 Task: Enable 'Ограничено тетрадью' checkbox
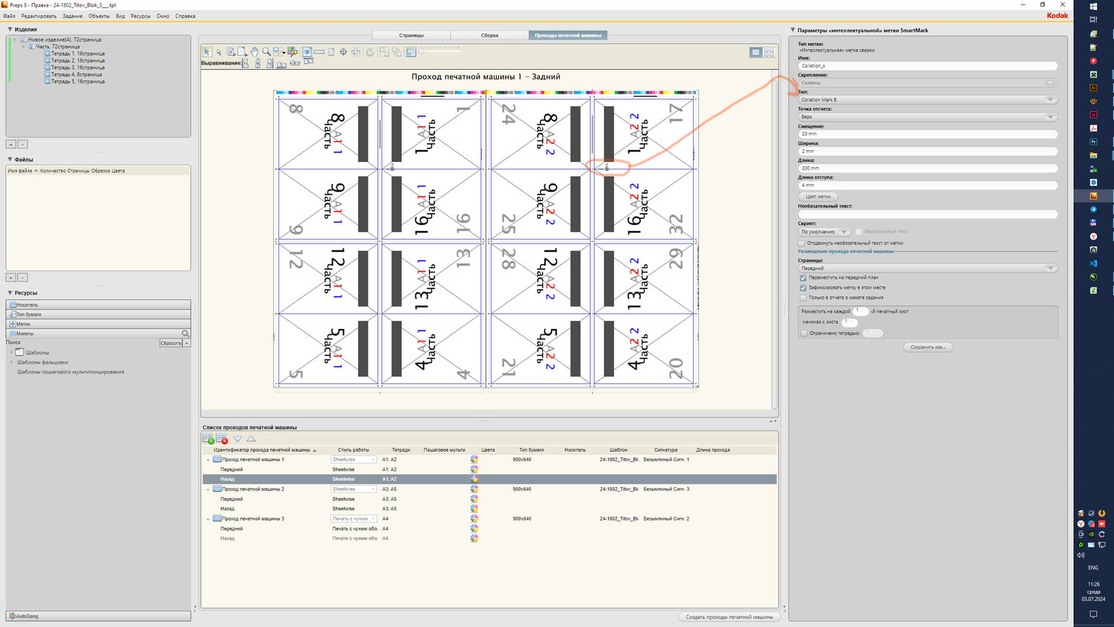click(x=804, y=334)
